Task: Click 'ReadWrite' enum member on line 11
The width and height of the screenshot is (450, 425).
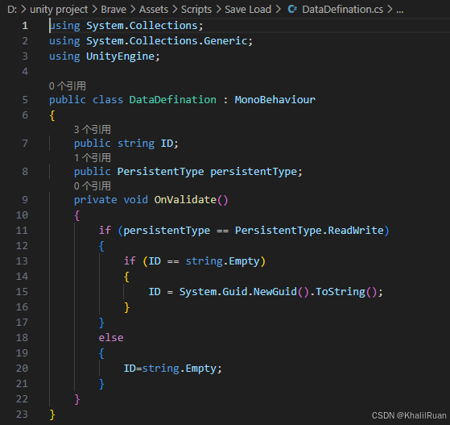Action: 356,231
